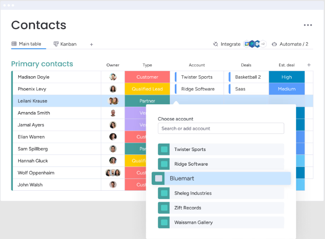This screenshot has height=239, width=325.
Task: Select Waissman Gallery in account list
Action: pyautogui.click(x=221, y=222)
